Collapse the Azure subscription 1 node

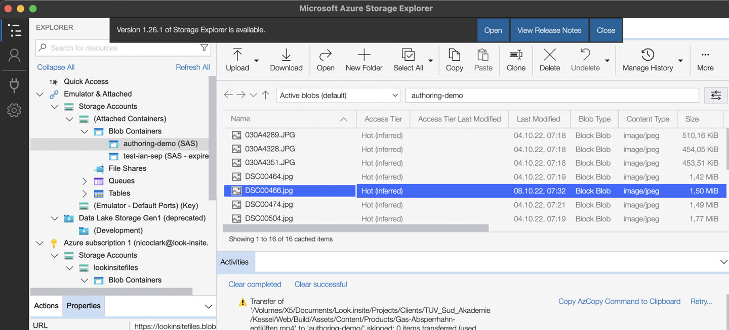click(40, 243)
